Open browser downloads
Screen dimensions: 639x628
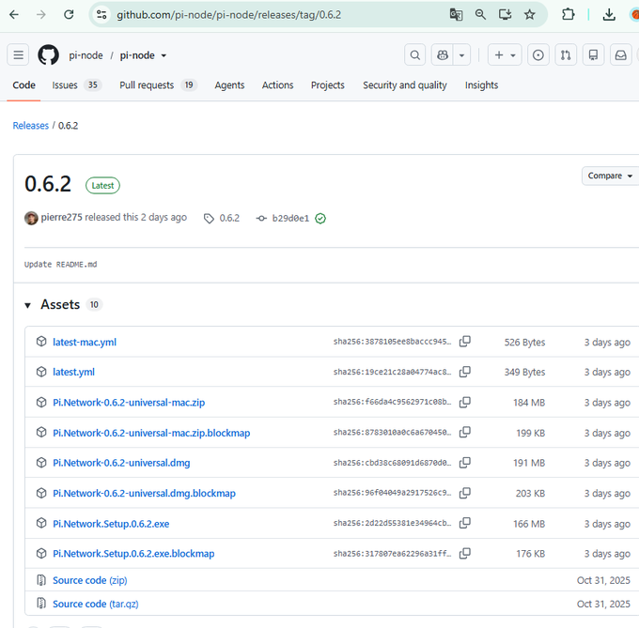point(609,15)
